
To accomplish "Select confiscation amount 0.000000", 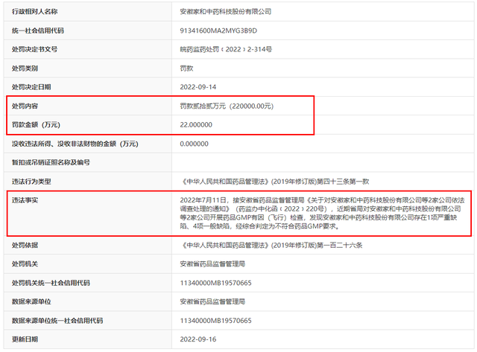I will click(194, 144).
